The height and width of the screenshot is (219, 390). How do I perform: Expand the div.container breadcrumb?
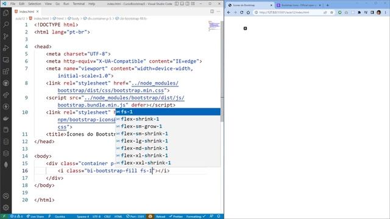coord(97,19)
